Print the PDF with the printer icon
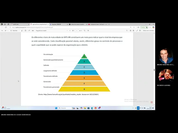 [x=130, y=31]
